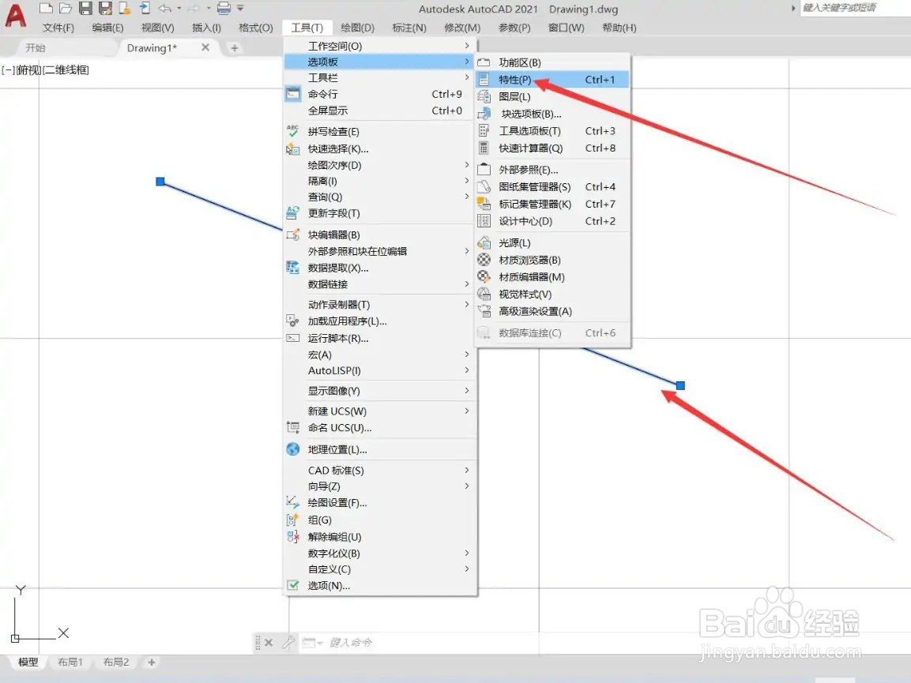The width and height of the screenshot is (911, 683).
Task: Open 绘图设置(F) drafting settings
Action: pos(381,502)
